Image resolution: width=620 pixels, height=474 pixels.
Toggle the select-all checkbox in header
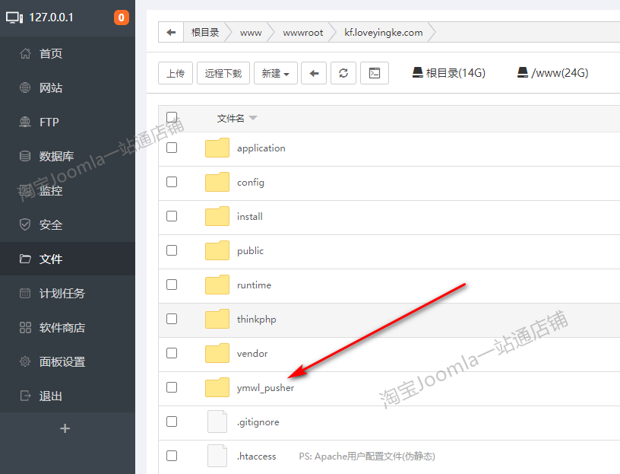[x=172, y=117]
